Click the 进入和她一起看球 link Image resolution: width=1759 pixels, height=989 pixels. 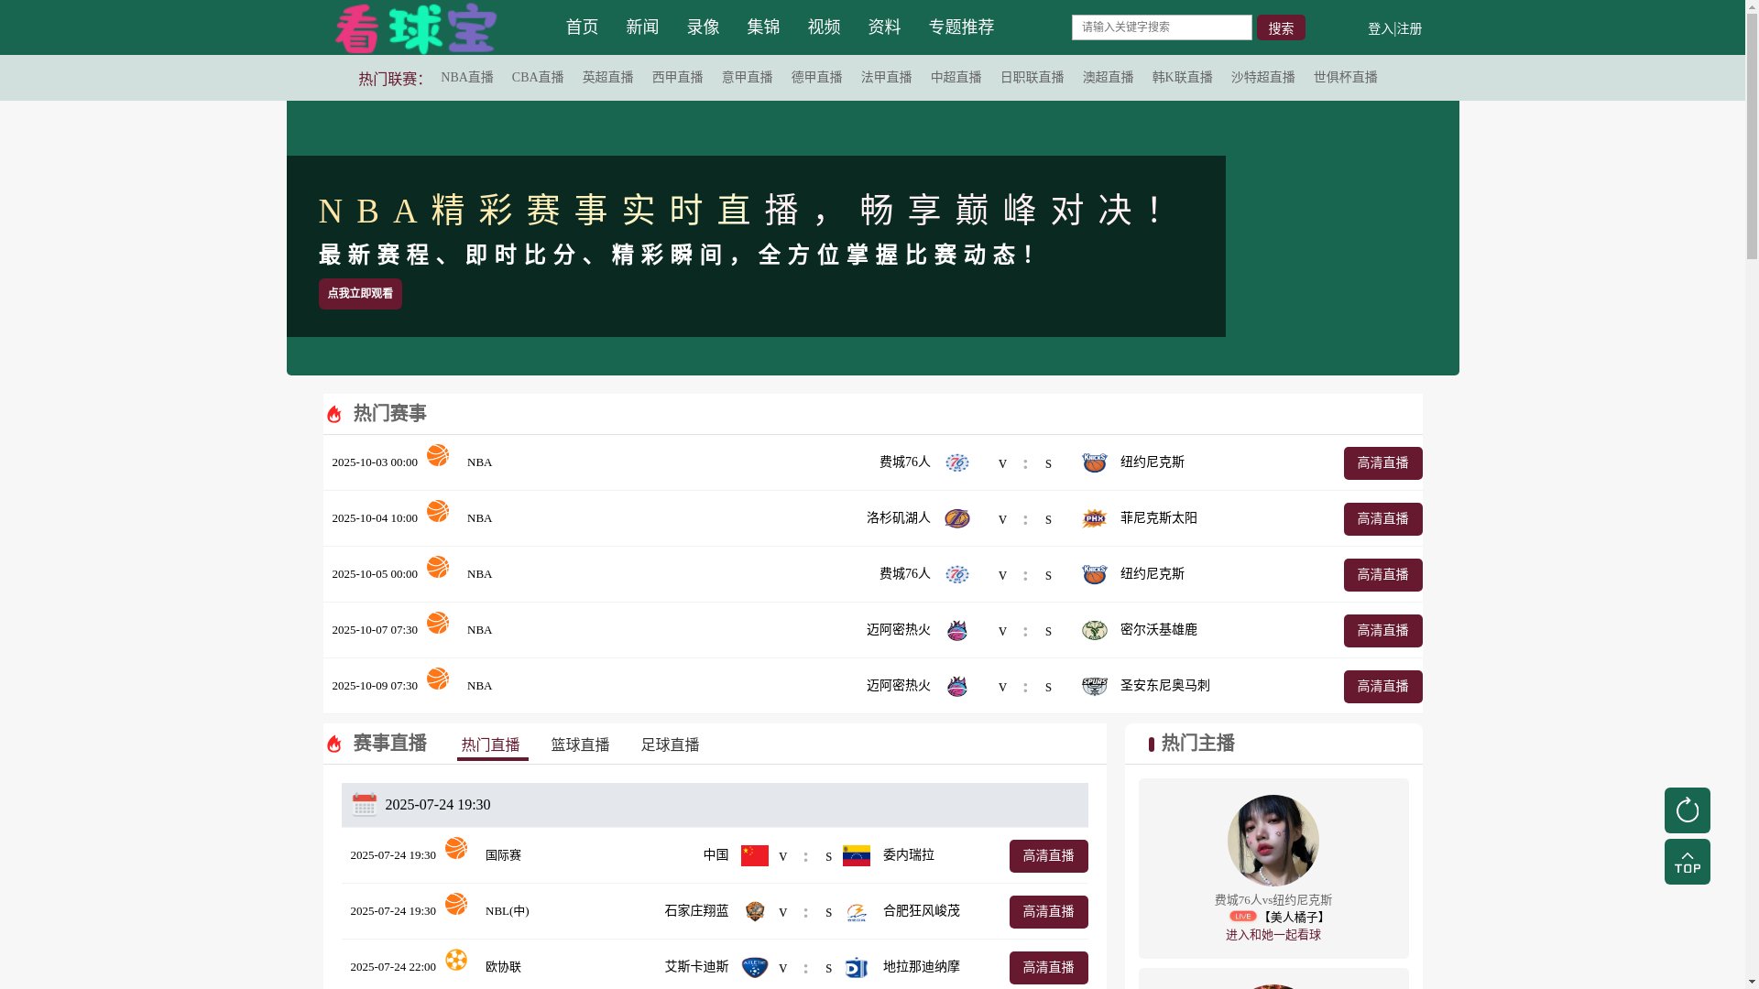[x=1273, y=935]
